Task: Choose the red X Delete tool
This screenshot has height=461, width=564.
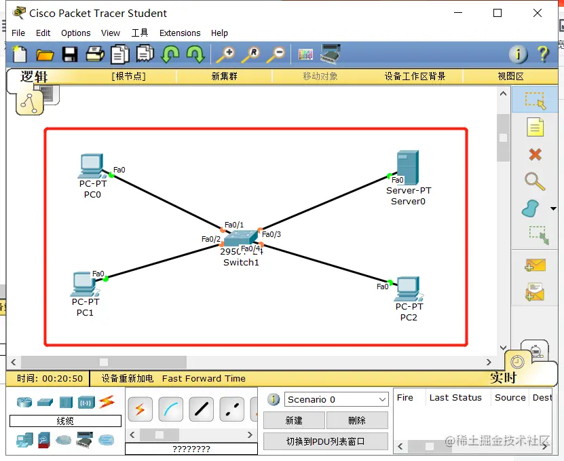Action: [x=535, y=154]
